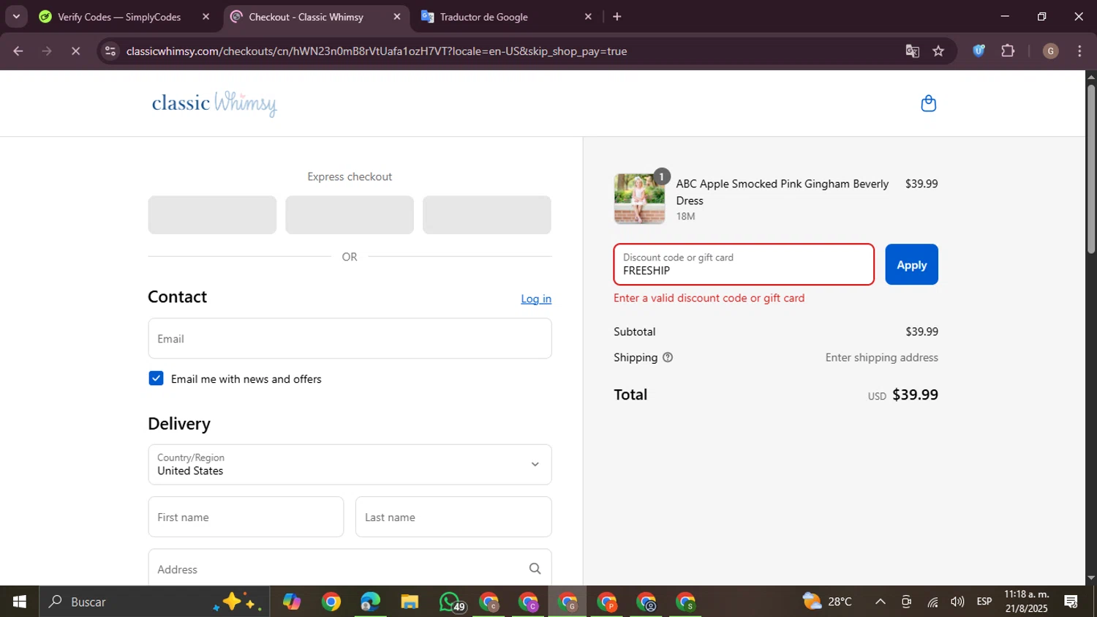
Task: Click the page vertical scrollbar
Action: coord(1091,170)
